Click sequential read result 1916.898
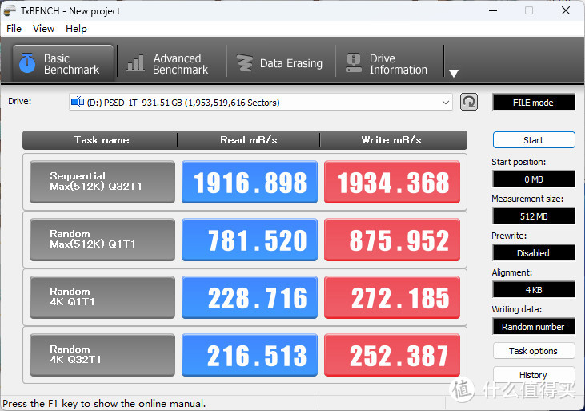Viewport: 585px width, 411px height. tap(250, 182)
